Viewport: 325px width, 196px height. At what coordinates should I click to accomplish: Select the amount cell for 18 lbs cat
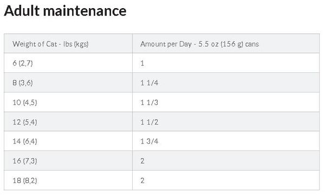point(226,180)
